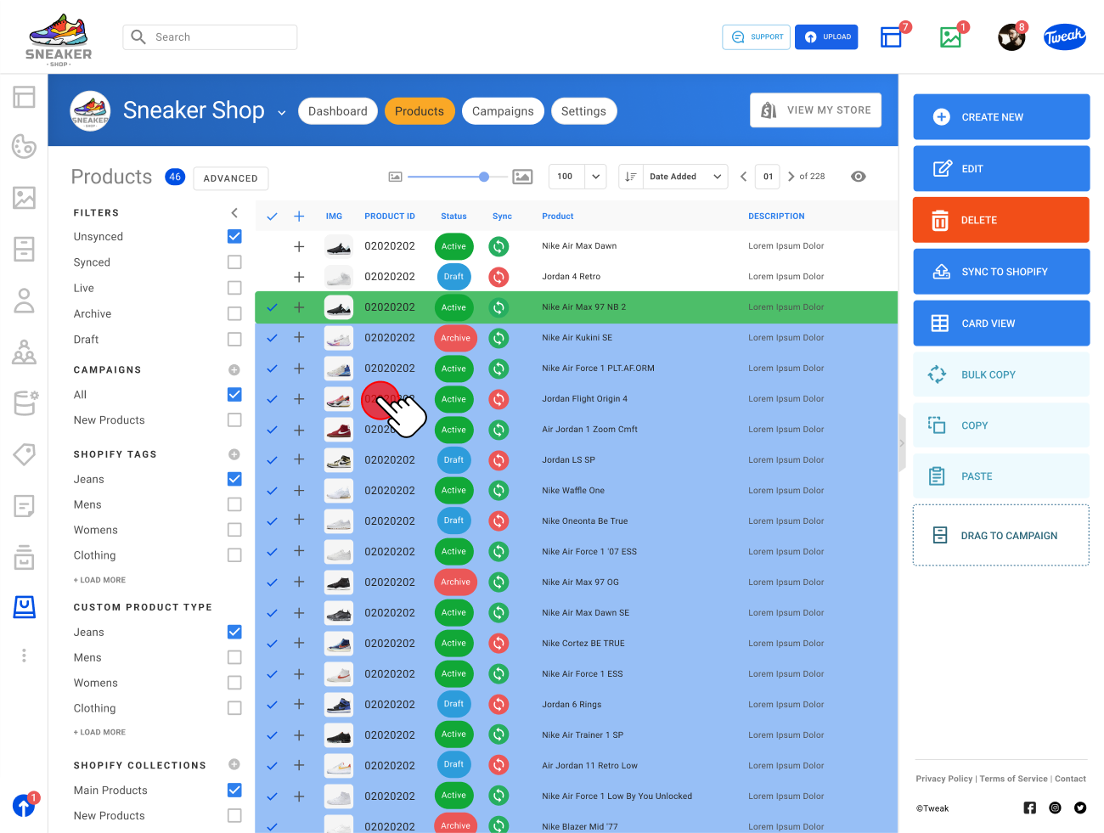Open the team members panel in the sidebar
Screen dimensions: 1104x833
(x=24, y=352)
